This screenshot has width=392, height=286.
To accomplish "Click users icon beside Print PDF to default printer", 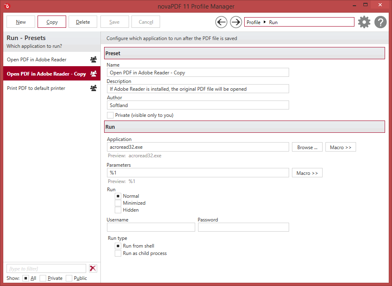I will pos(94,88).
